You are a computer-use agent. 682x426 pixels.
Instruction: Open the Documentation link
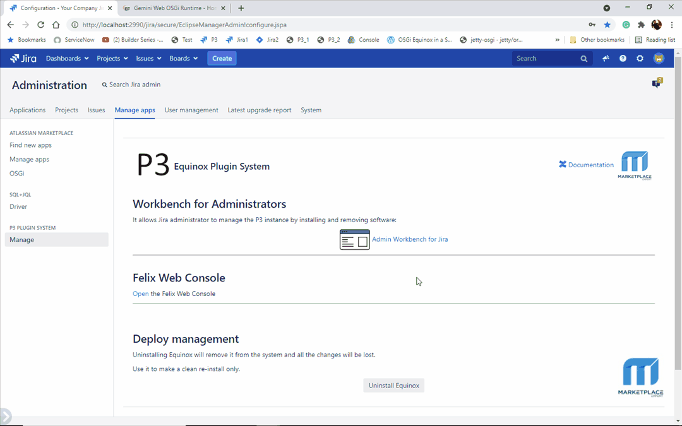[590, 165]
